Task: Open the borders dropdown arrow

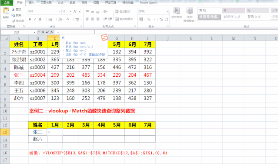Action: tap(54, 19)
